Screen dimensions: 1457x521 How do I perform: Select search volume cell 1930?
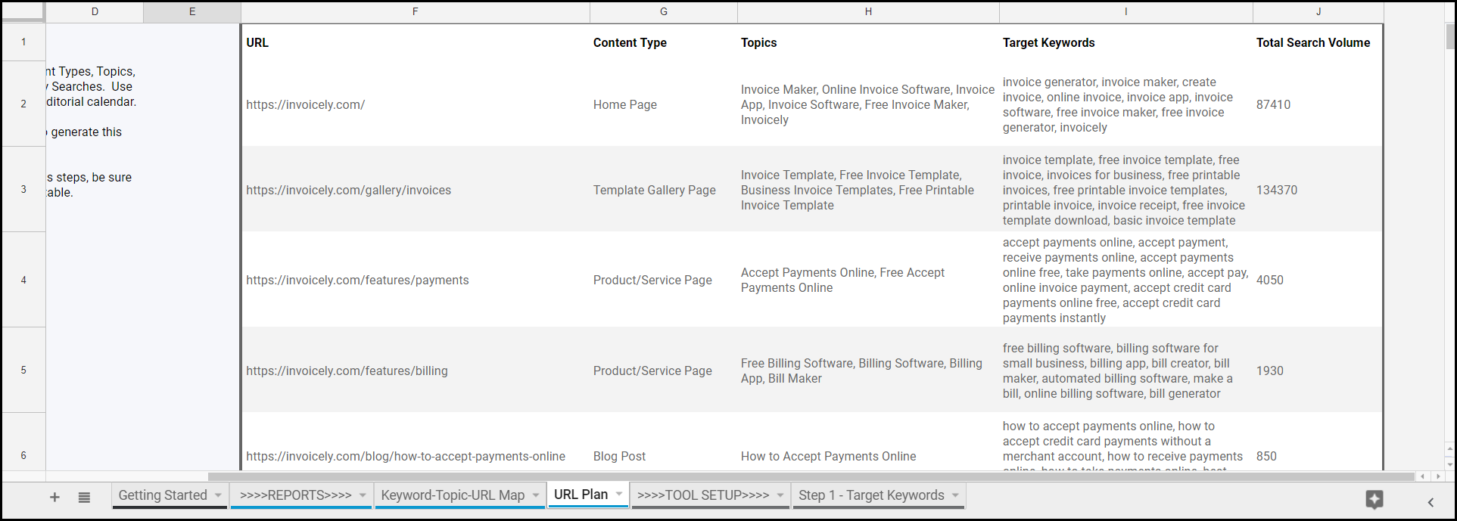(x=1318, y=371)
